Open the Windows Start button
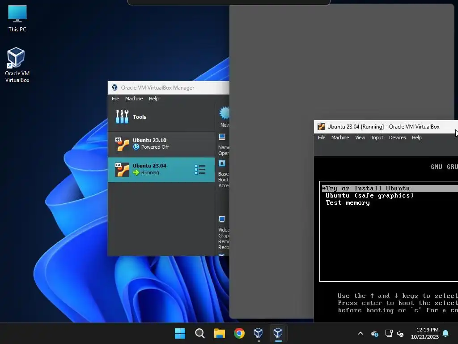Viewport: 458px width, 344px height. [x=180, y=333]
